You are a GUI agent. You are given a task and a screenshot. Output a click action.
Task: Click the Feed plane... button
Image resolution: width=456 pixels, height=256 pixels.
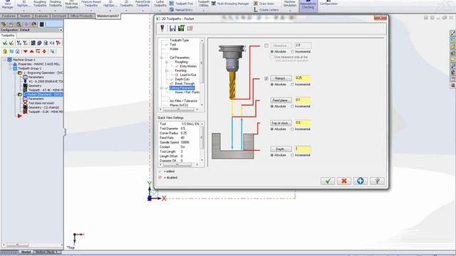[281, 100]
